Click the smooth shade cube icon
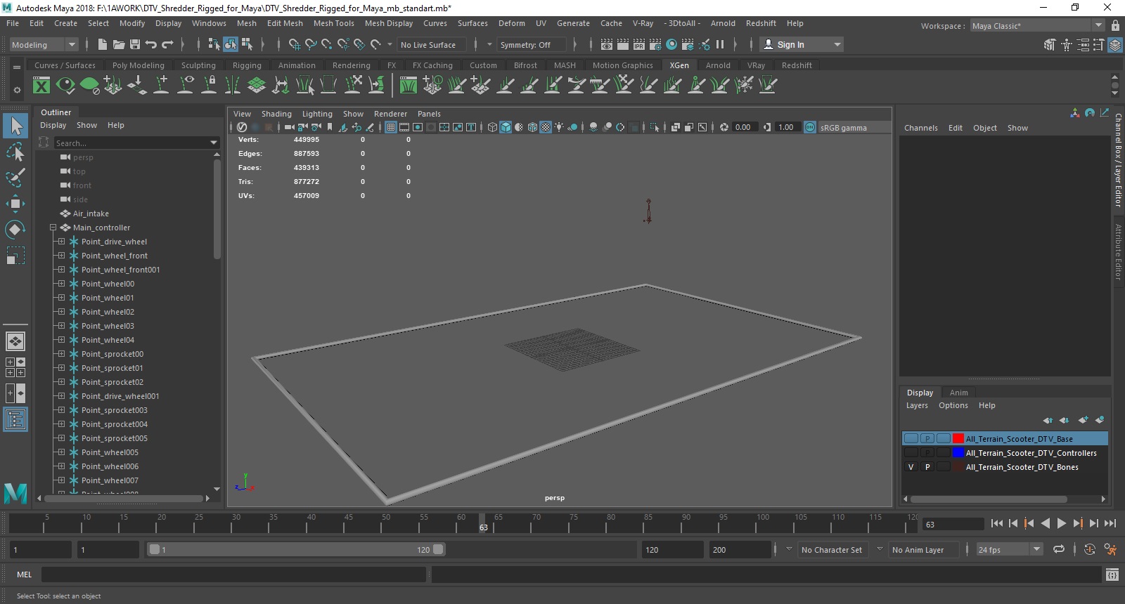Image resolution: width=1125 pixels, height=604 pixels. (x=506, y=127)
